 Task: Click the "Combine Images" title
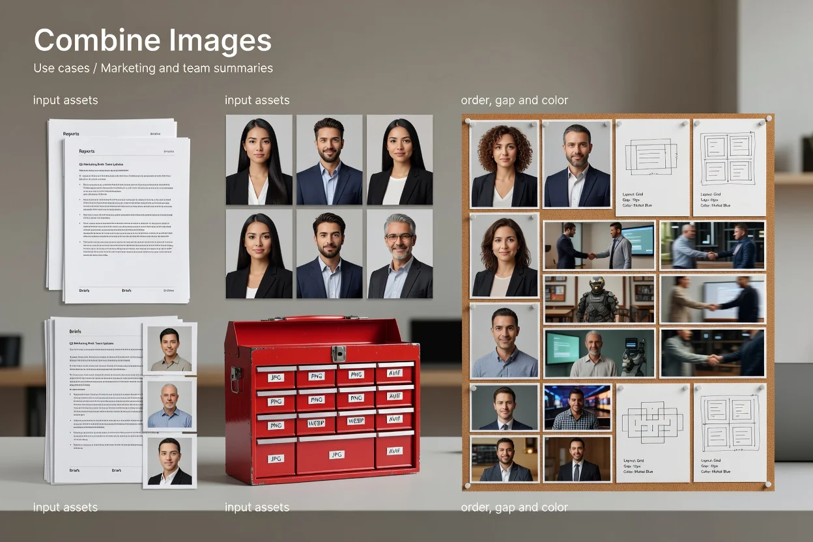(x=152, y=41)
